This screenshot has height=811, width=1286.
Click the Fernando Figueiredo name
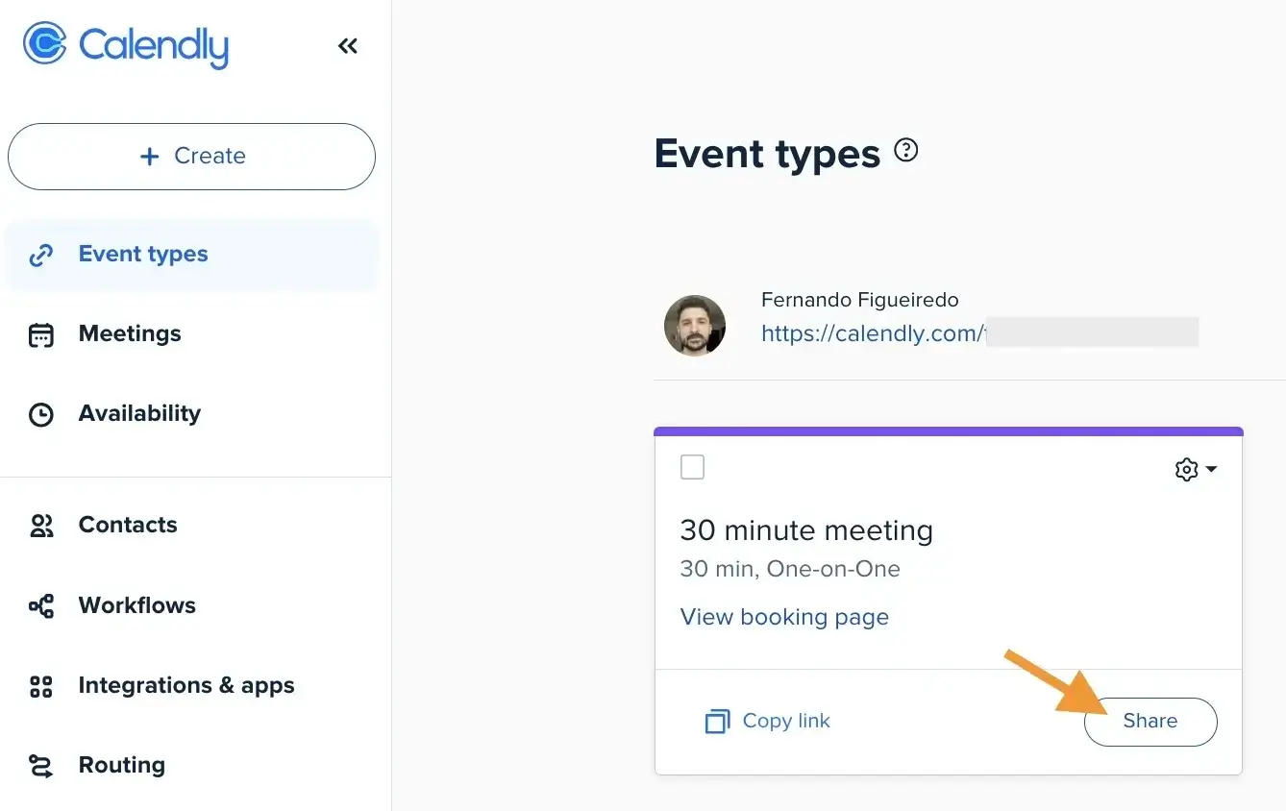(860, 300)
